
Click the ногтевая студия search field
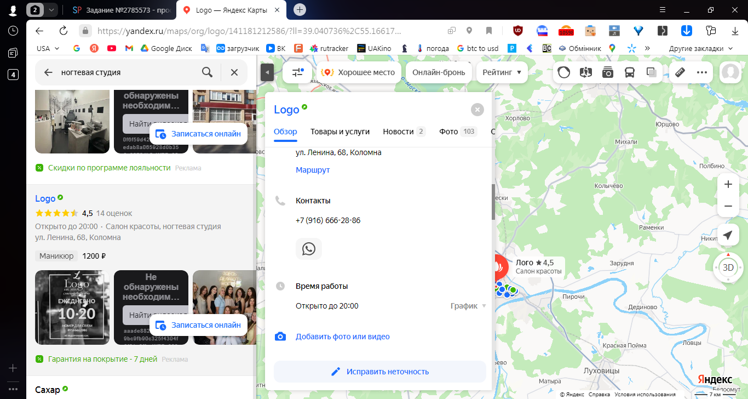126,72
